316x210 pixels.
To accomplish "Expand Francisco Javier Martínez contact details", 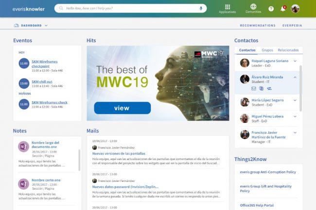I will click(295, 132).
